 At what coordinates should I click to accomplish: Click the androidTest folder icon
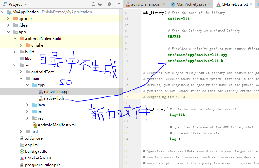point(28,72)
